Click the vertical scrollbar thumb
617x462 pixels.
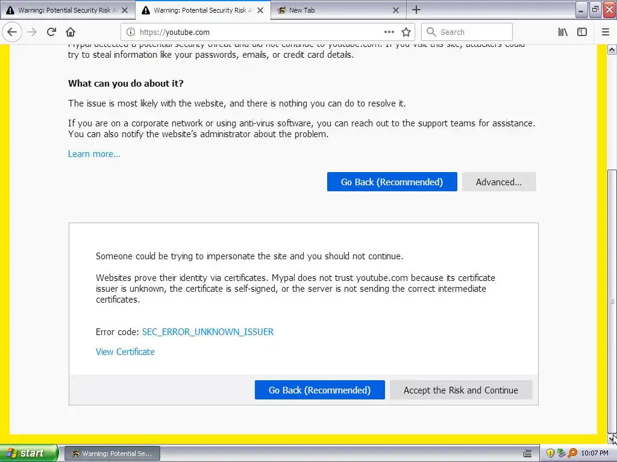click(x=612, y=301)
